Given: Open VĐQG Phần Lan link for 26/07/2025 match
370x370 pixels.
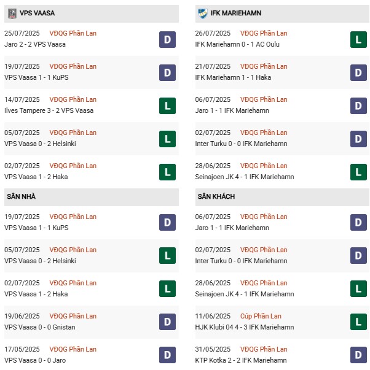Looking at the screenshot, I should click(x=264, y=33).
